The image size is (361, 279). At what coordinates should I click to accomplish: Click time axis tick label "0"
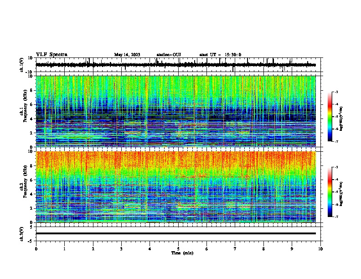(36, 249)
